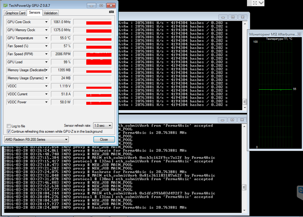Click the 03:28:24,009 timestamp in the proxy log
Viewport: 303px width, 217px height.
coord(44,208)
